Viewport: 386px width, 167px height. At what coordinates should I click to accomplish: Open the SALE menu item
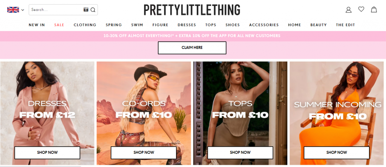(59, 25)
